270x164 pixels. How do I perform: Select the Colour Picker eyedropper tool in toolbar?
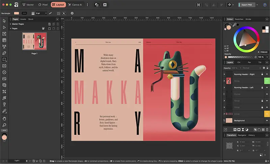(4, 111)
